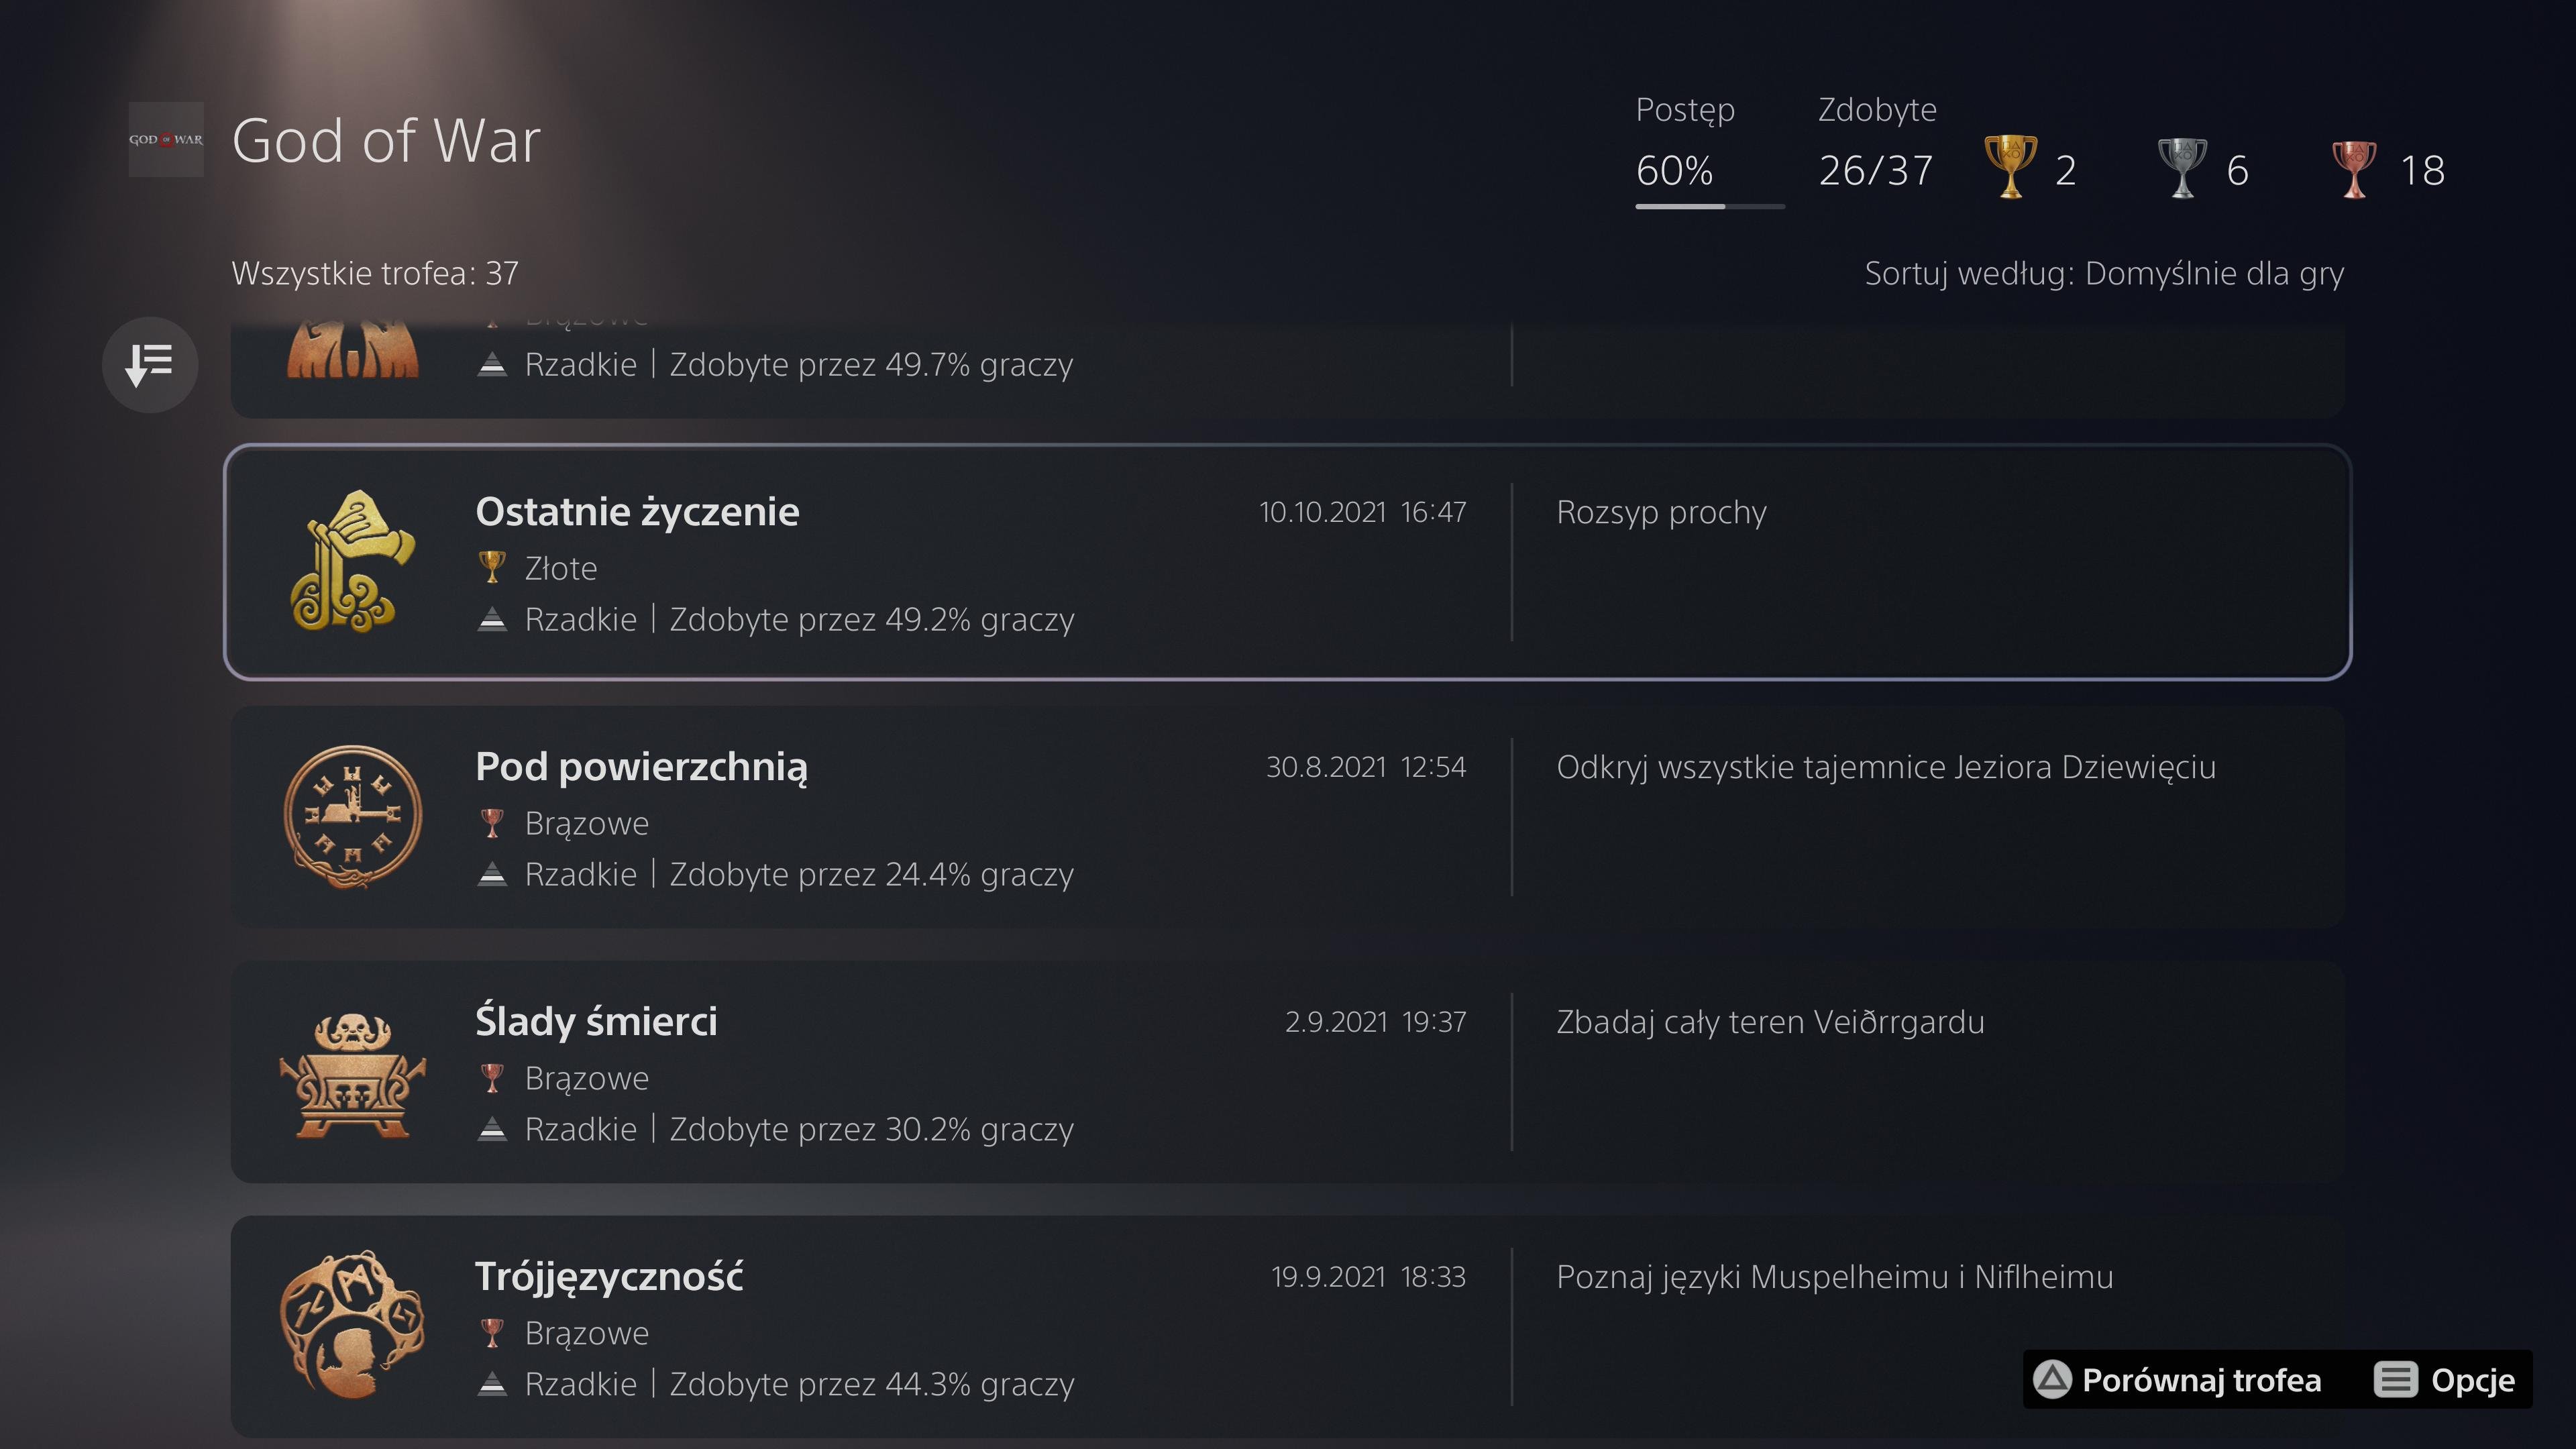This screenshot has height=1449, width=2576.
Task: Select the Ślady śmierci trophy title
Action: coord(597,1022)
